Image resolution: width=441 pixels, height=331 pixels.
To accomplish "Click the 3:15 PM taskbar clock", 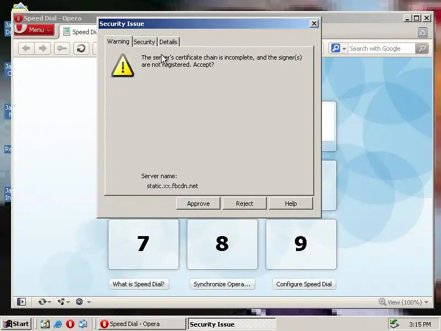I will tap(420, 324).
